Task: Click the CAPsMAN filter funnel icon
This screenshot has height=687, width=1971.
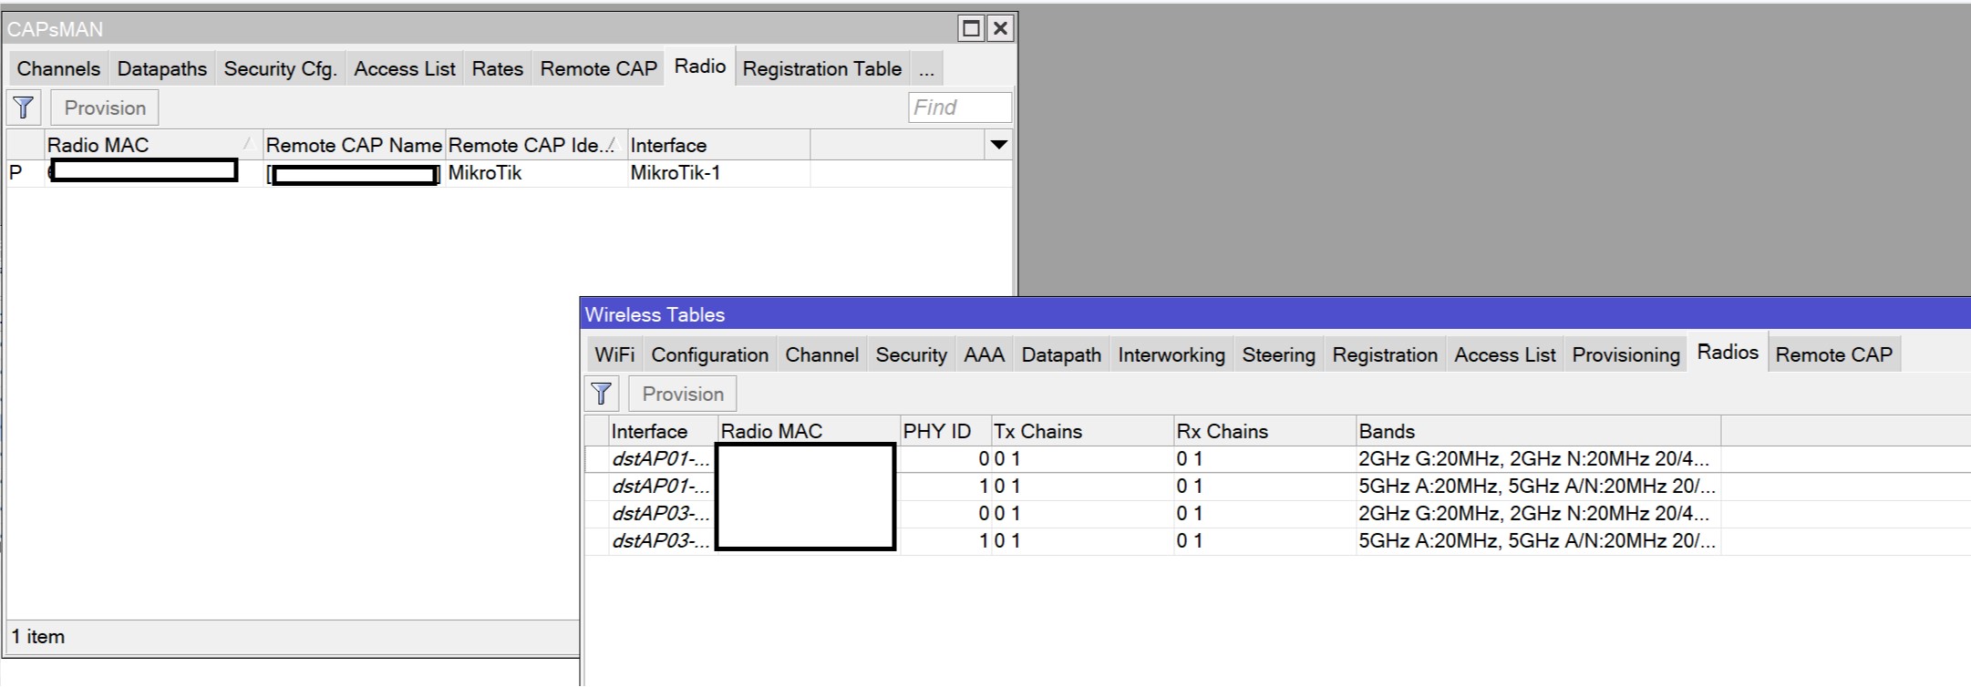Action: pos(24,108)
